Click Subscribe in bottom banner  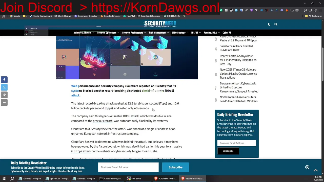click(x=175, y=167)
